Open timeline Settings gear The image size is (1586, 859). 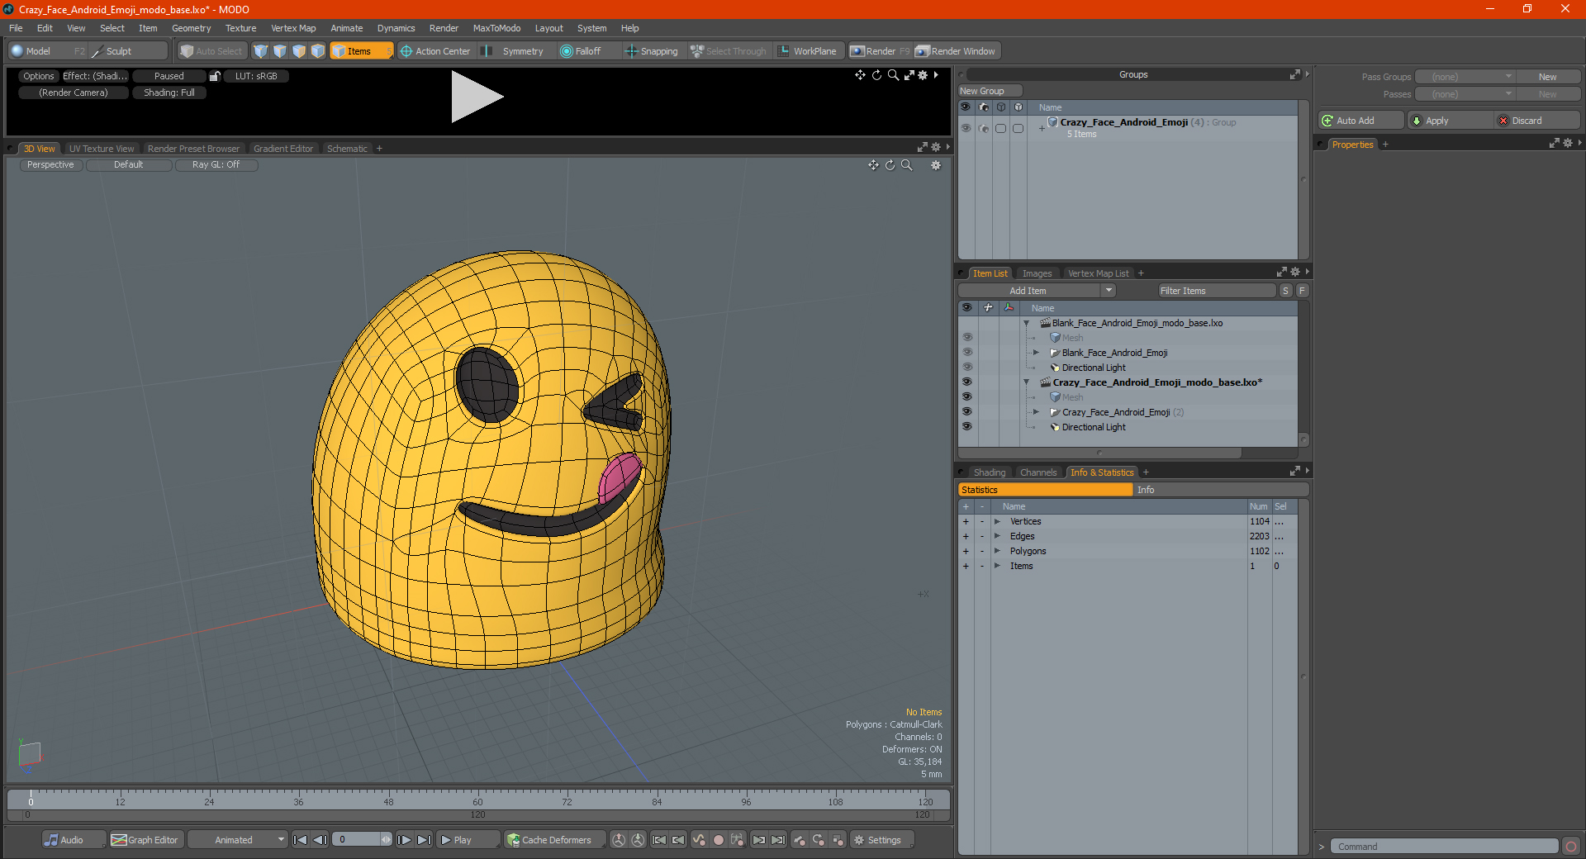[x=877, y=840]
